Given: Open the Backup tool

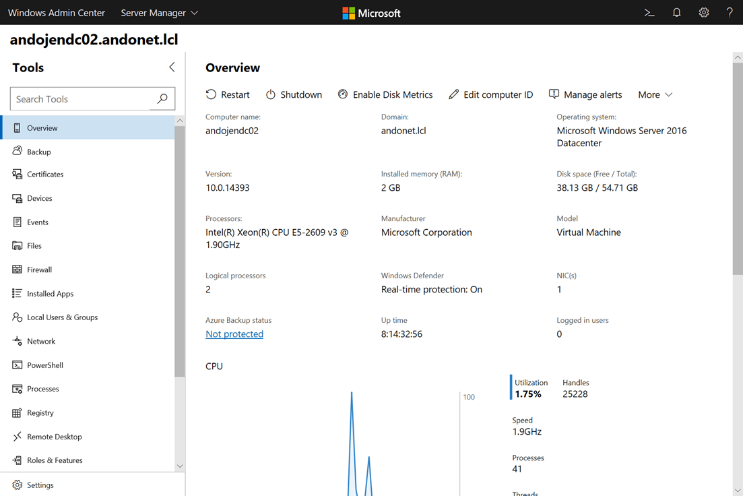Looking at the screenshot, I should (88, 152).
